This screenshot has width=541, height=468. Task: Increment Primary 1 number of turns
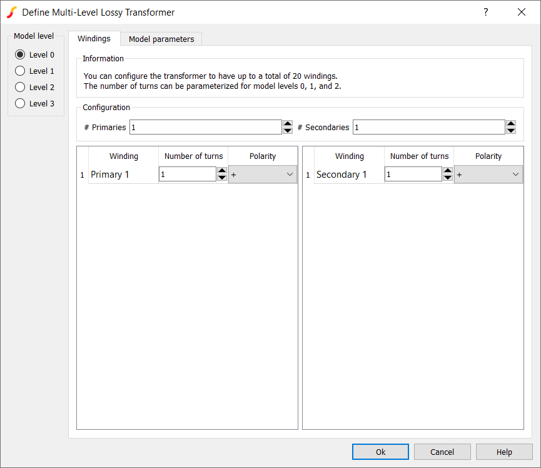[222, 171]
